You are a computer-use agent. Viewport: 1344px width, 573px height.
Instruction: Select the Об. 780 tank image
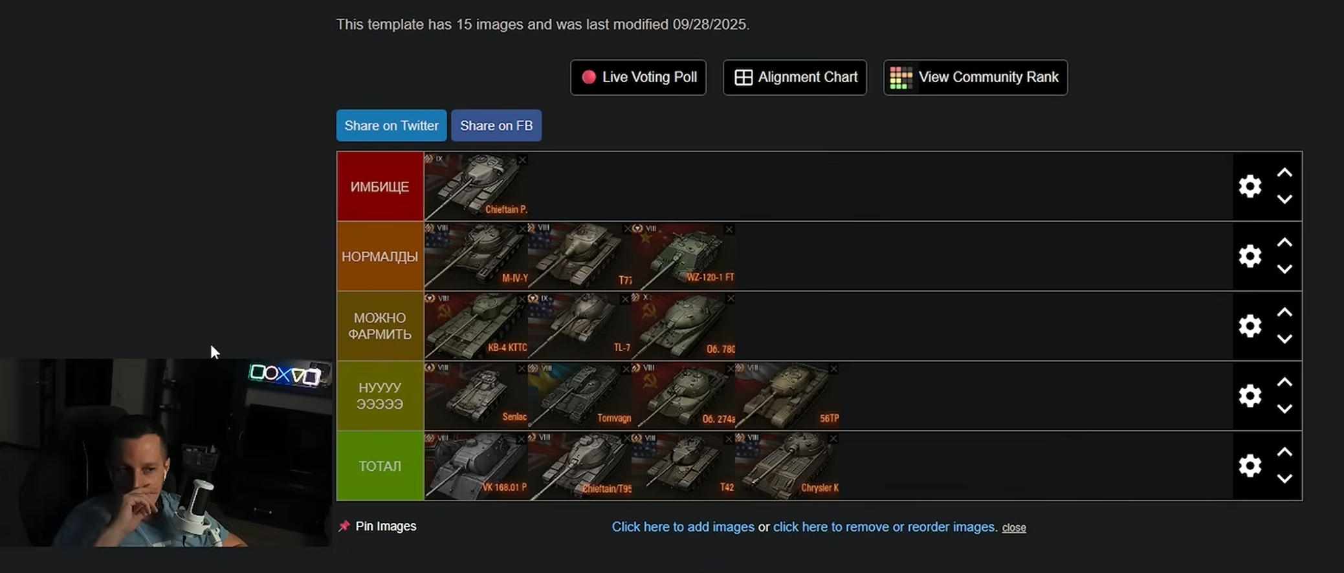tap(683, 326)
